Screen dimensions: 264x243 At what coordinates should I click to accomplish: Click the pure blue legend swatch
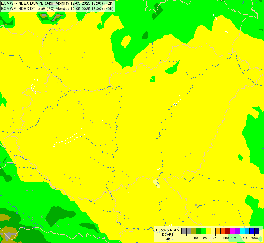click(x=252, y=231)
